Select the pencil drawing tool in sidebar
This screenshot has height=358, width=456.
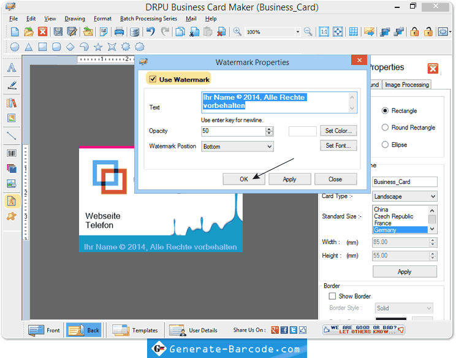tap(12, 85)
